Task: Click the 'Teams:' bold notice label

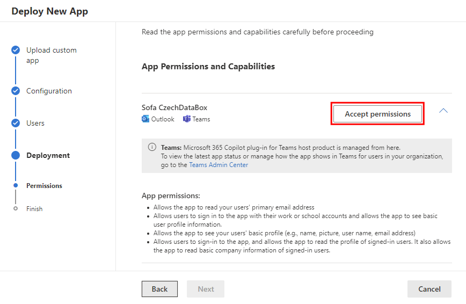Action: point(171,148)
